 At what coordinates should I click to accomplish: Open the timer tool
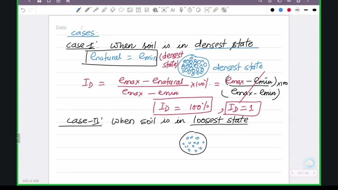pos(190,10)
